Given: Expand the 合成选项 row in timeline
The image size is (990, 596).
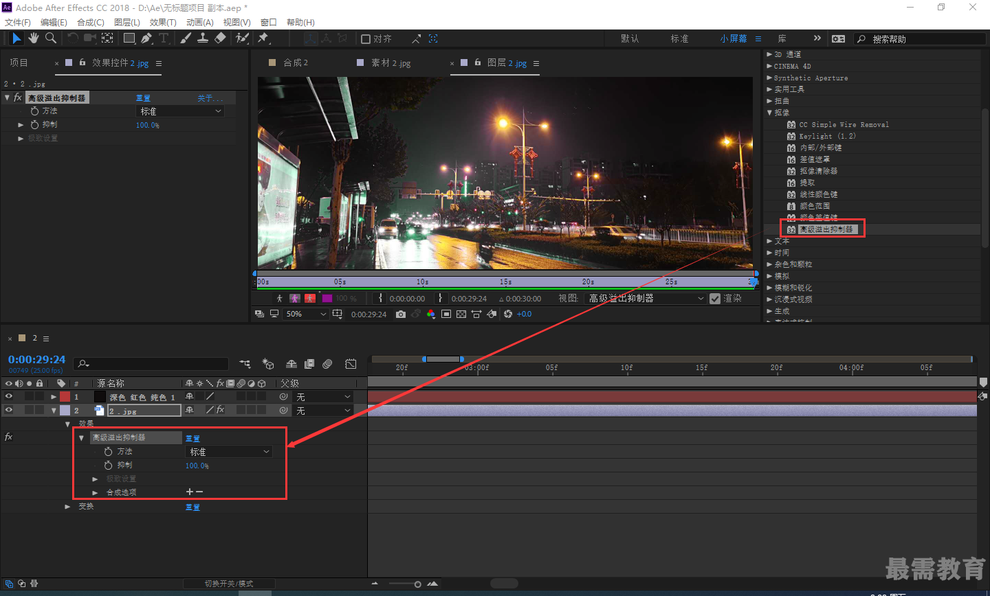Looking at the screenshot, I should tap(95, 492).
